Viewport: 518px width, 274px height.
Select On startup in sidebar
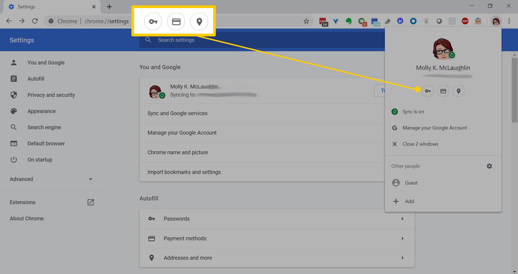[40, 160]
